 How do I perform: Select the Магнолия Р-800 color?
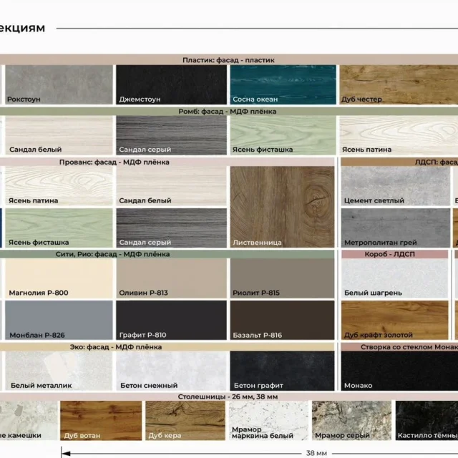59,278
